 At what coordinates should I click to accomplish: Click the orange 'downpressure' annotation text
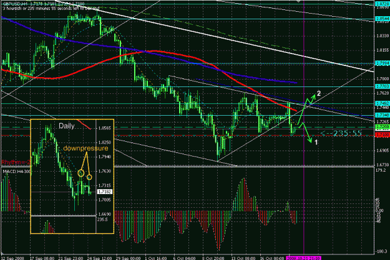[x=86, y=148]
